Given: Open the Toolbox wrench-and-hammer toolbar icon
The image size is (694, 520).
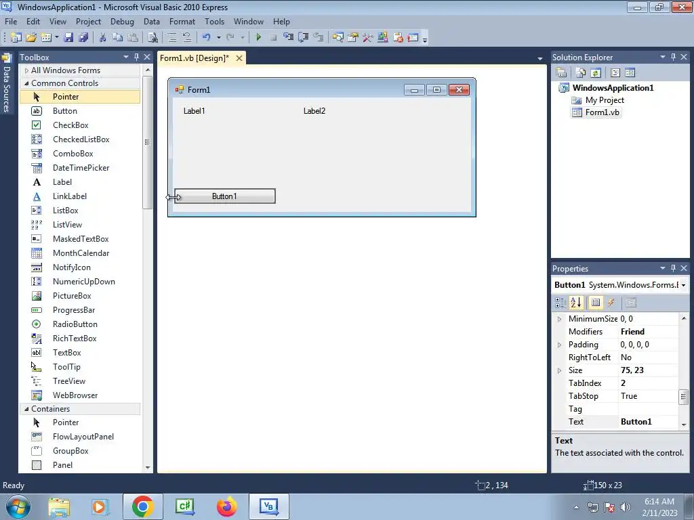Looking at the screenshot, I should pyautogui.click(x=367, y=38).
